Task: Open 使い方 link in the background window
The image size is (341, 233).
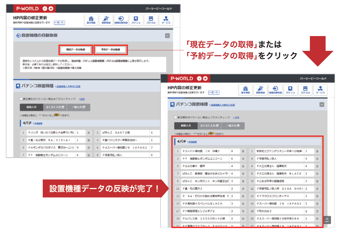Action: (59, 22)
